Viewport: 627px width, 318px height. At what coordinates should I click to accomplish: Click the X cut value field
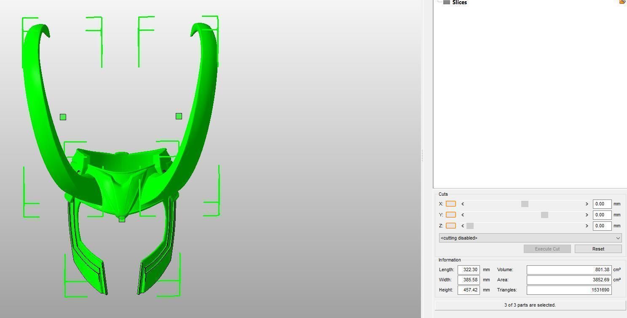(602, 204)
